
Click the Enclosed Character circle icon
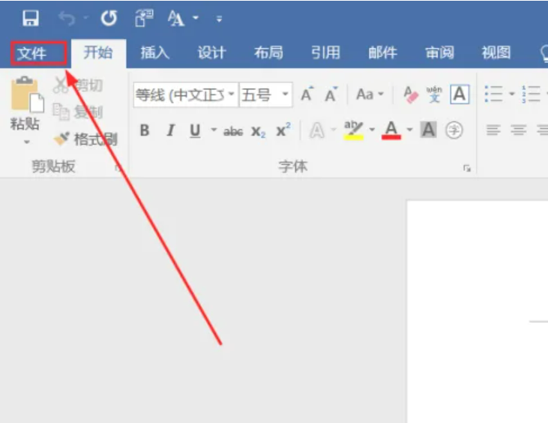(454, 130)
